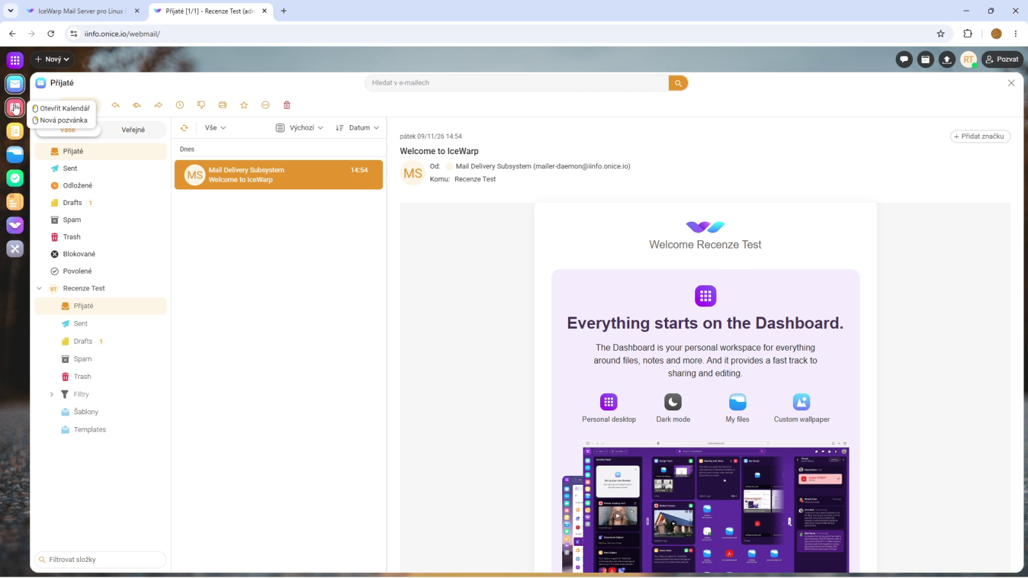Snooze the email with clock icon
The image size is (1028, 578).
click(180, 105)
